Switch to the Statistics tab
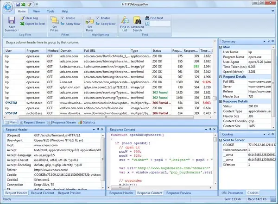The height and width of the screenshot is (204, 278). click(x=88, y=122)
